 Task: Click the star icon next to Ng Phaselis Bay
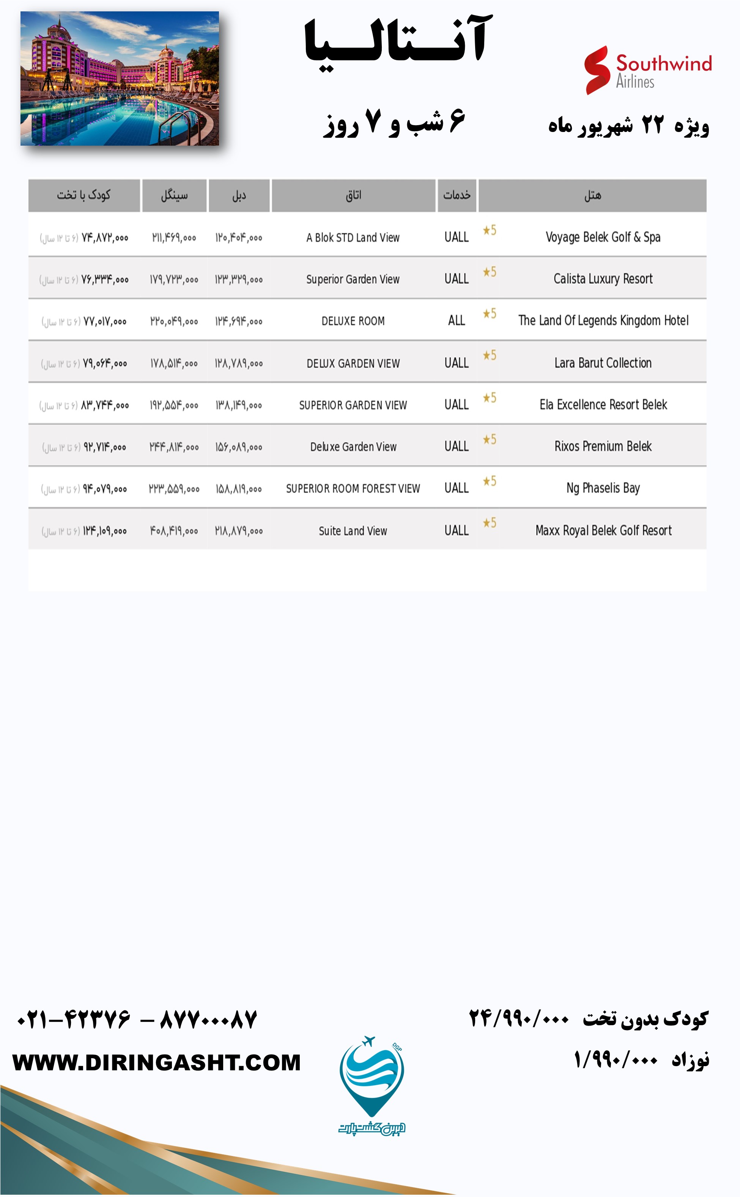[489, 481]
